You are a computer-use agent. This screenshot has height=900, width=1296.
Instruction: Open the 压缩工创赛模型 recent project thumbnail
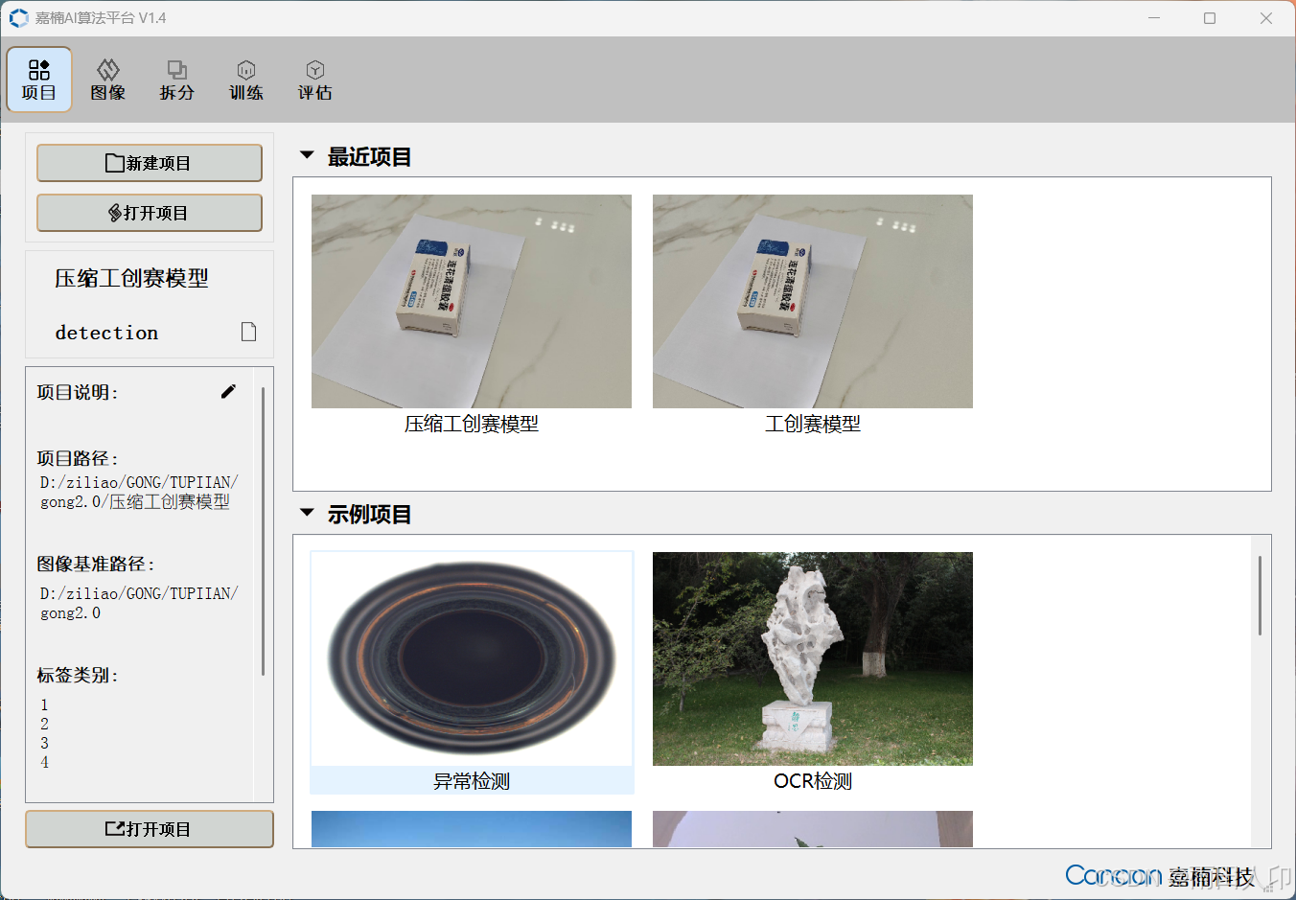pyautogui.click(x=472, y=302)
